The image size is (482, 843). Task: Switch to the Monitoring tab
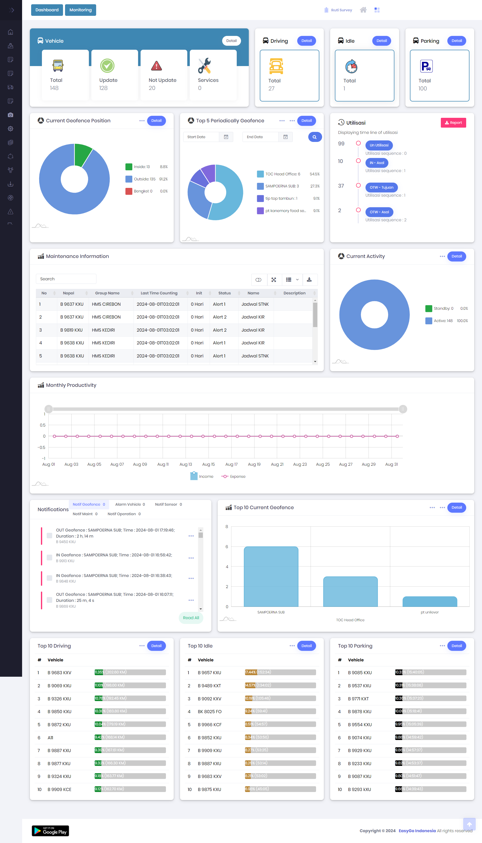[80, 10]
